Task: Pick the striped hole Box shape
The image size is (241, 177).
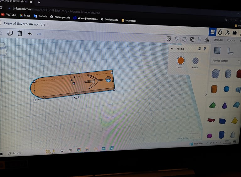Action: [216, 74]
